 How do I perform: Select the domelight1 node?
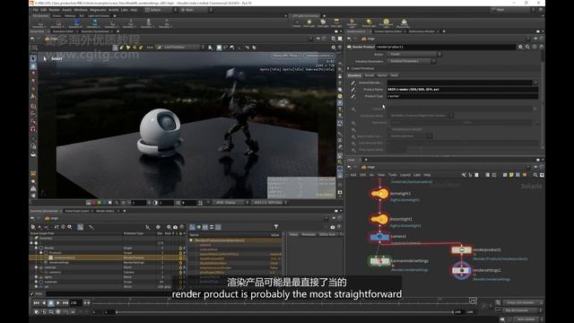379,194
